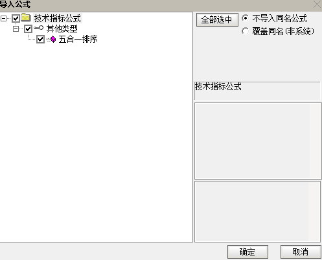Choose the 覆盖同名(非系统) radio option

246,31
